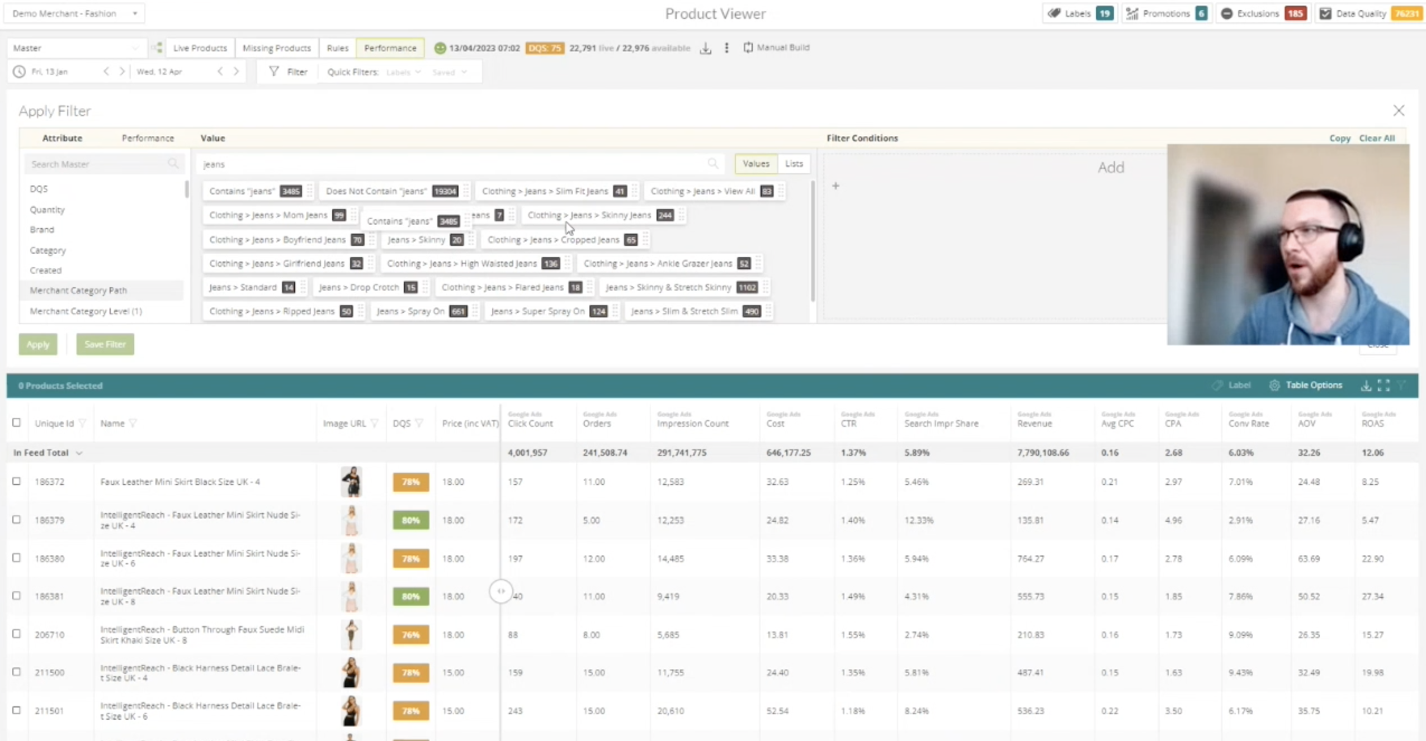Check the box for product 186372
This screenshot has width=1426, height=741.
[x=16, y=481]
